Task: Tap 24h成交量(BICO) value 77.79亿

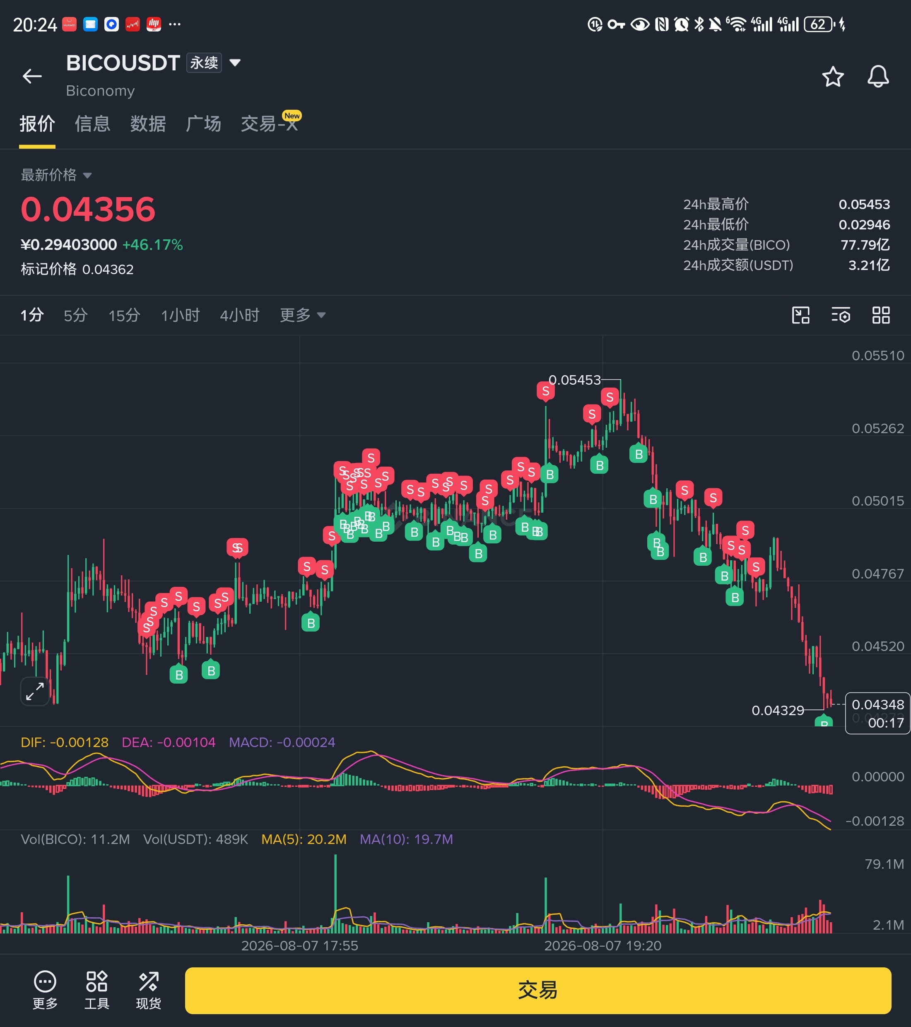Action: click(865, 245)
